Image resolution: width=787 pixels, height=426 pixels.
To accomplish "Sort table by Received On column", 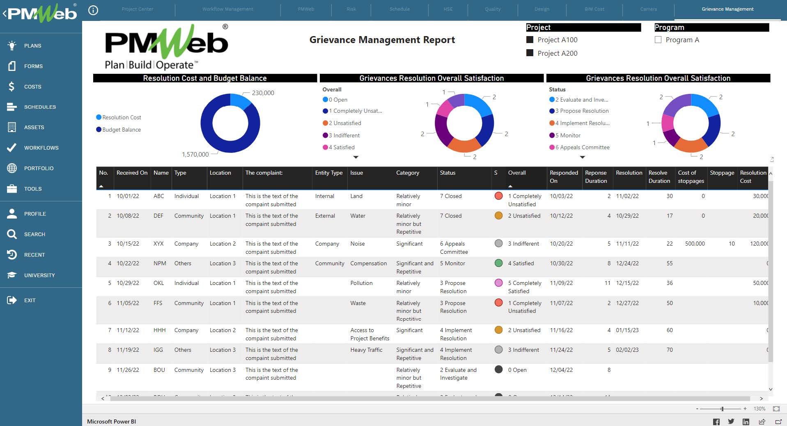I will pyautogui.click(x=131, y=173).
